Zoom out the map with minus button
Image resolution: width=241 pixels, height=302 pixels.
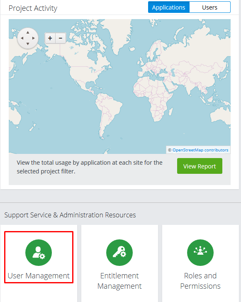pos(61,38)
